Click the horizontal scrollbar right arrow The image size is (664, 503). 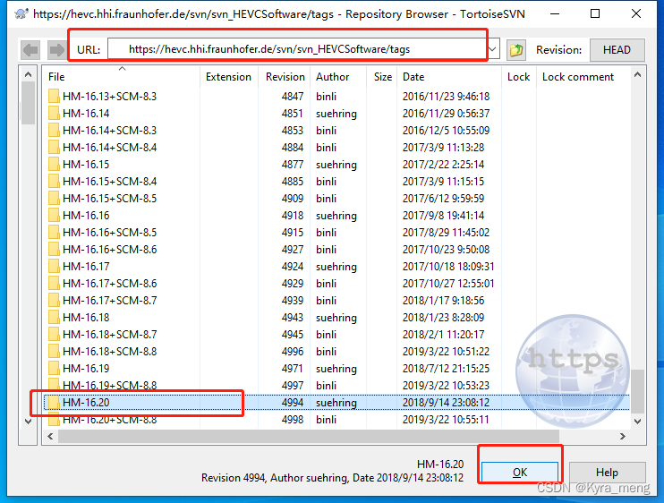coord(623,436)
